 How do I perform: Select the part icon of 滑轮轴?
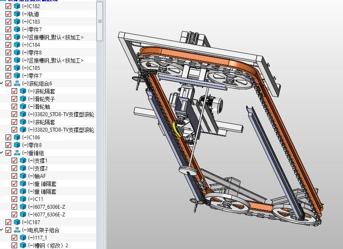(23, 106)
